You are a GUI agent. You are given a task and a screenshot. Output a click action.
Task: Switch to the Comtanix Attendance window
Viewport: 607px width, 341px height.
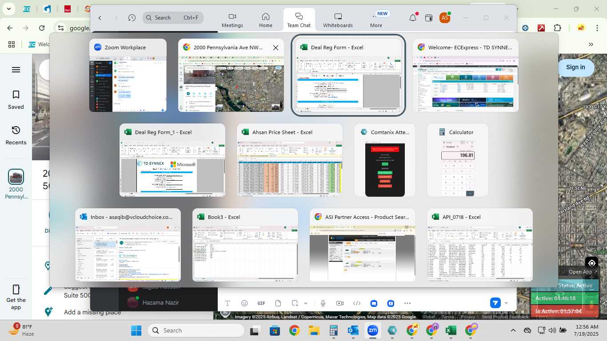(x=385, y=160)
